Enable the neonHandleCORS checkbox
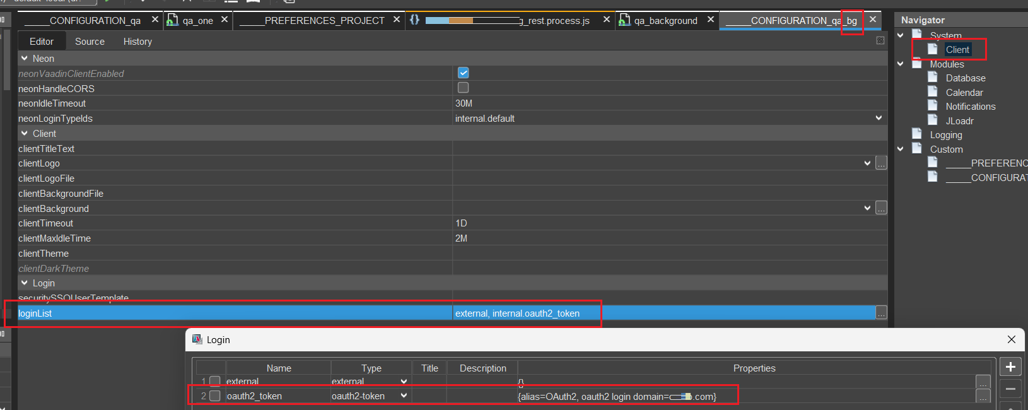The image size is (1028, 410). coord(463,88)
